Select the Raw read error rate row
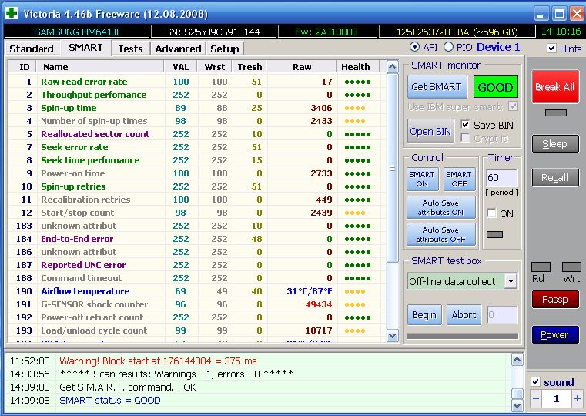Viewport: 586px width, 416px height. [197, 82]
